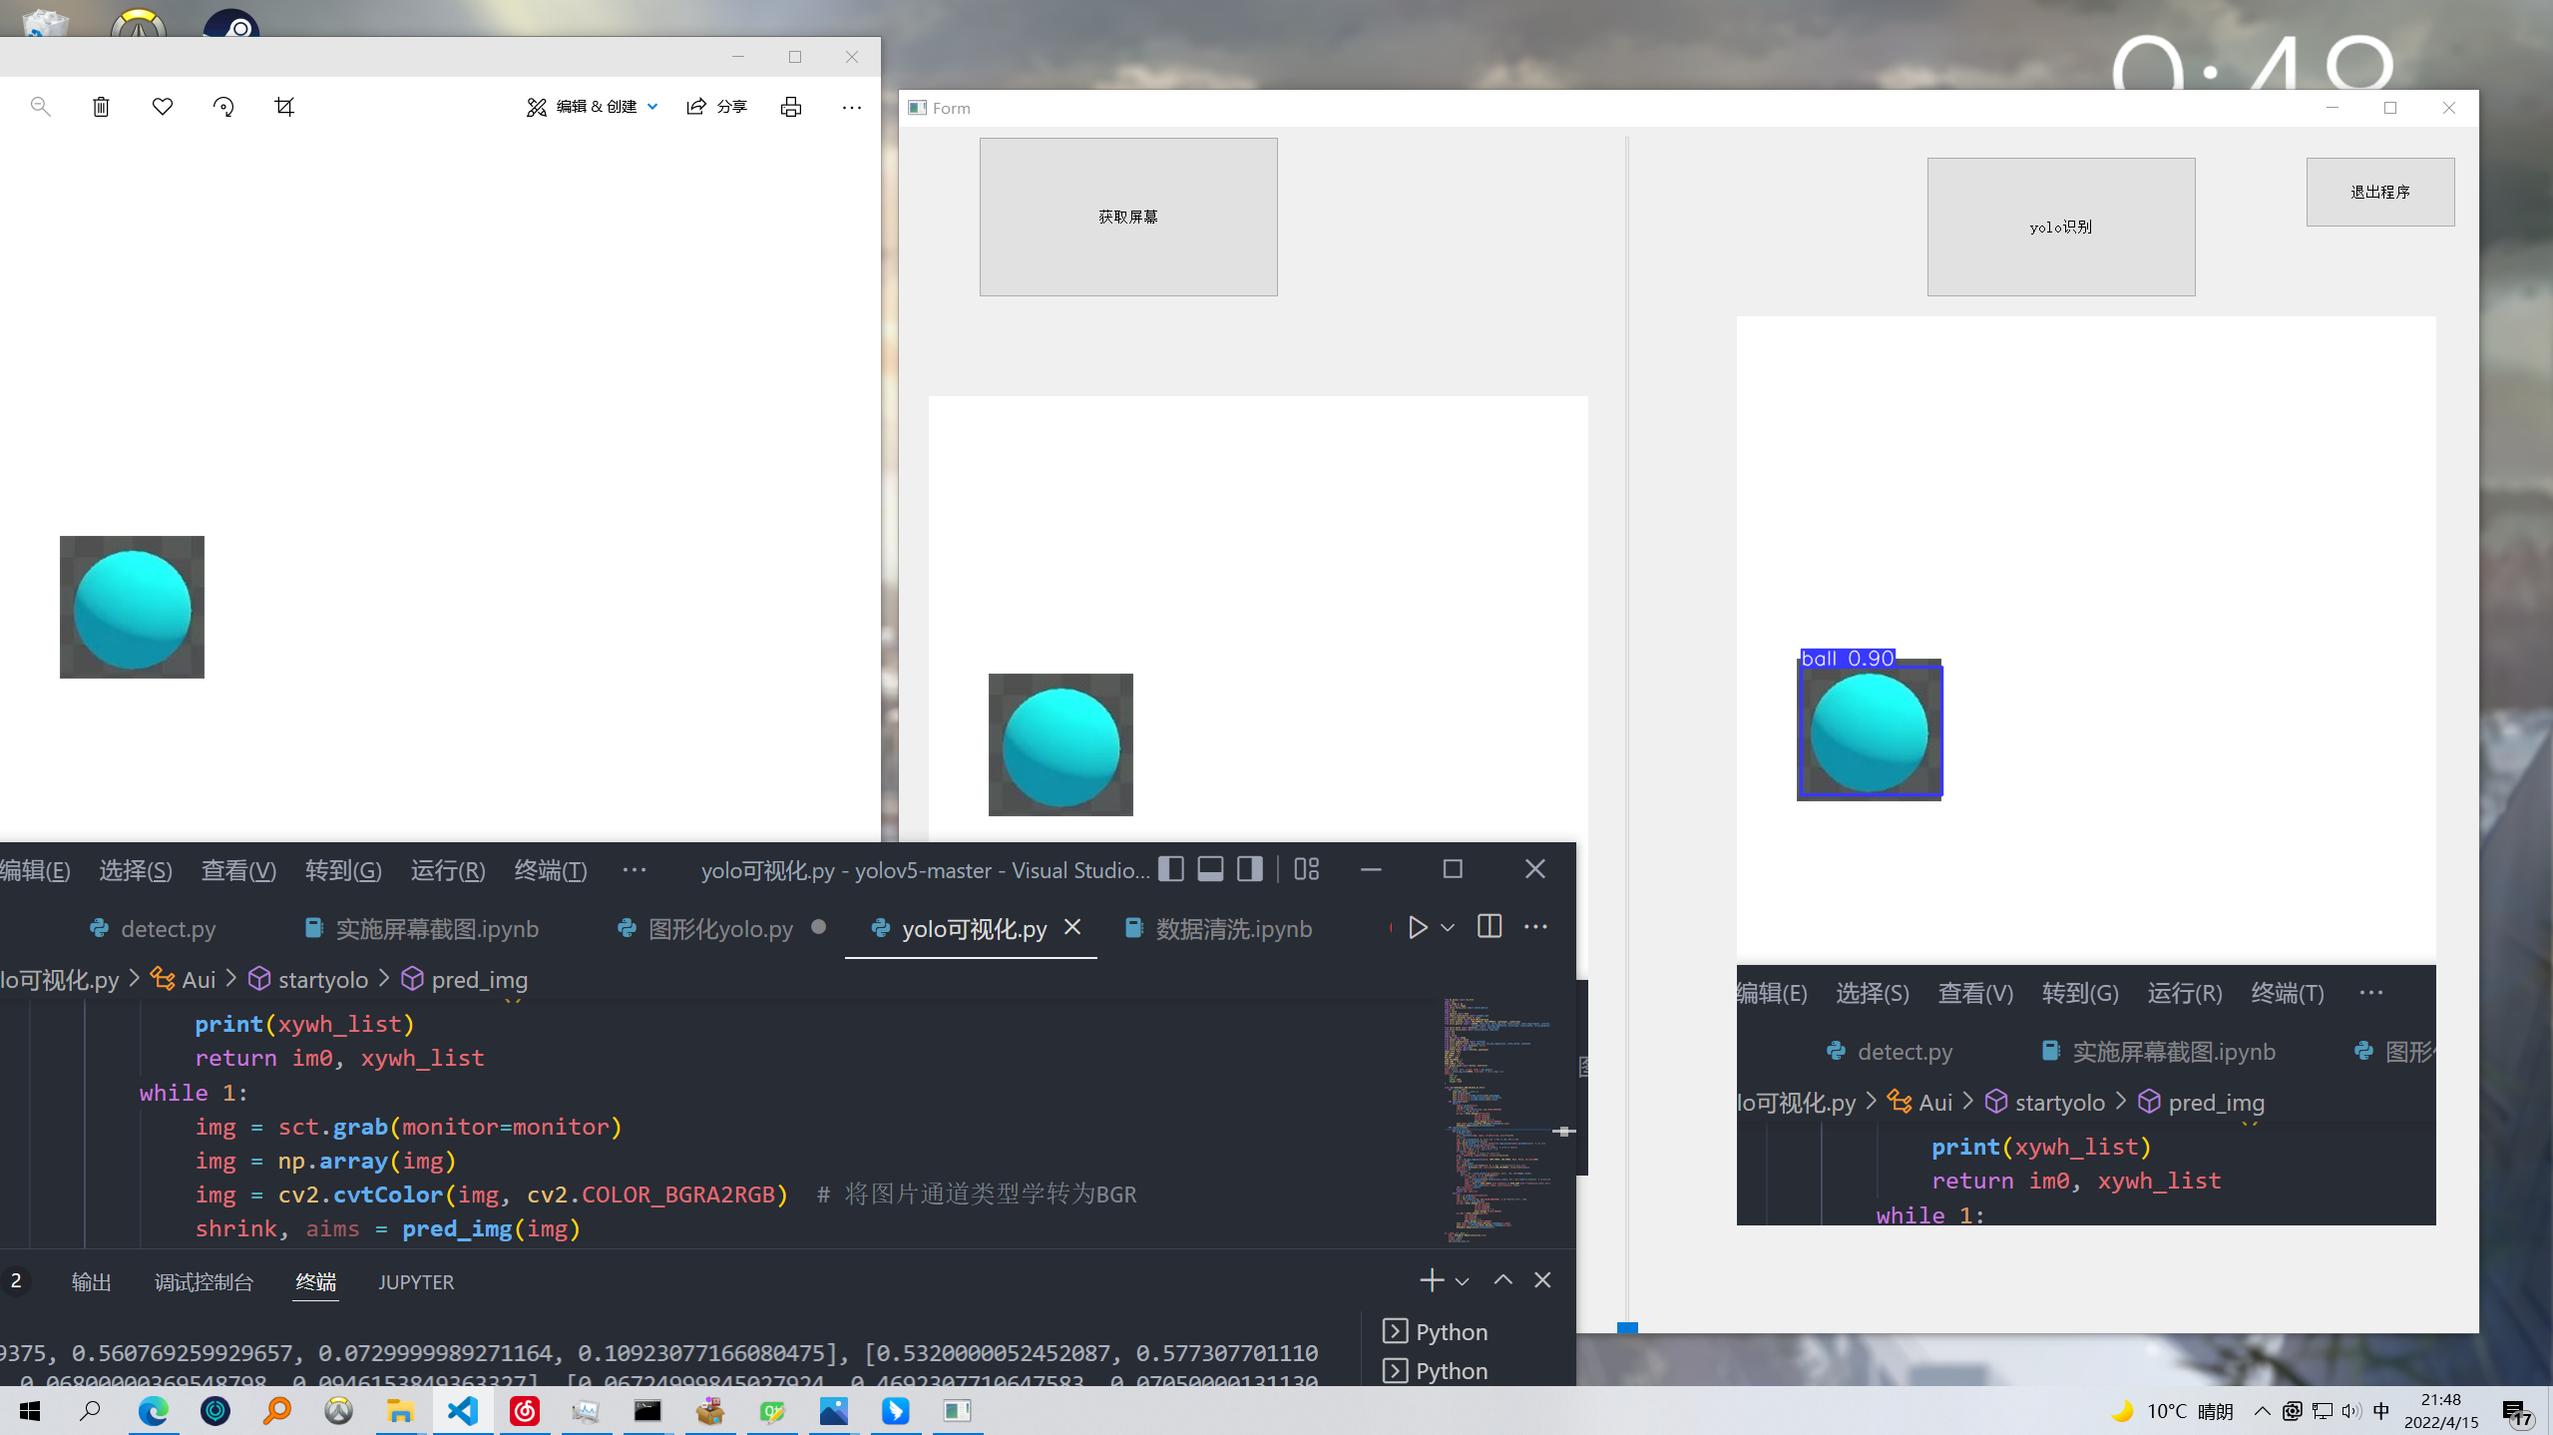The image size is (2553, 1435).
Task: Click the print icon in Photos
Action: pos(791,107)
